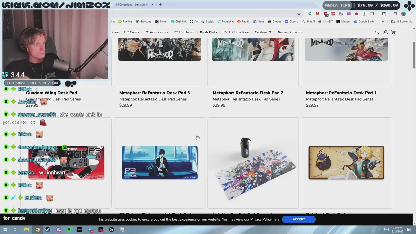Open File Explorer from the taskbar
Viewport: 416px width, 234px height.
[27, 230]
